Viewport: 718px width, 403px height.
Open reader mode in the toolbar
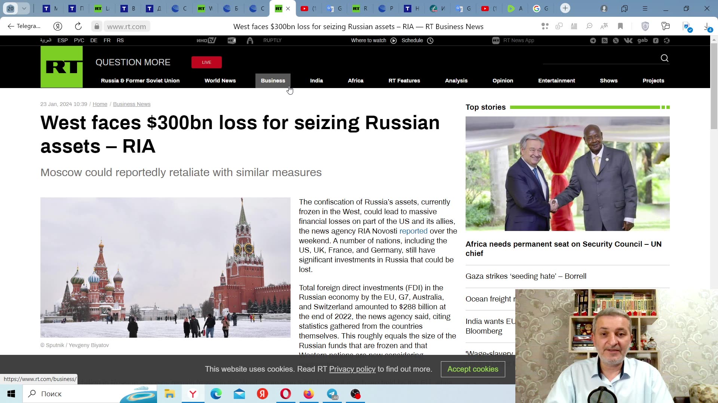click(x=574, y=26)
